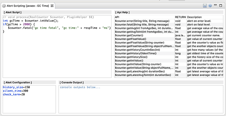Select the $counter.getHistorySize() row
Viewport: 226px width, 116px height.
[x=169, y=57]
